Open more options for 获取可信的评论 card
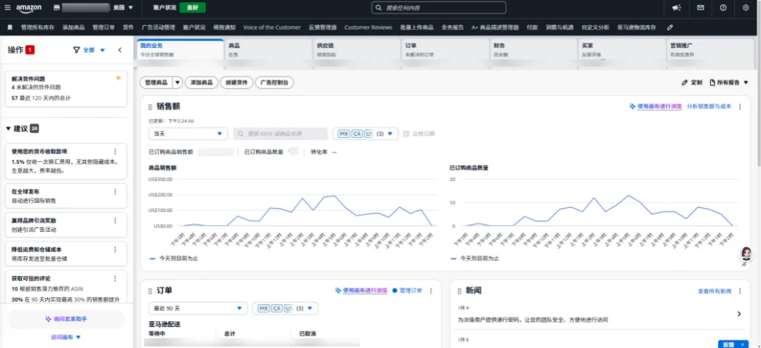The height and width of the screenshot is (348, 761). coord(115,279)
